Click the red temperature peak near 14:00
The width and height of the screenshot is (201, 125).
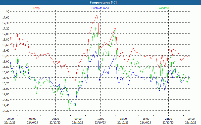coord(115,28)
